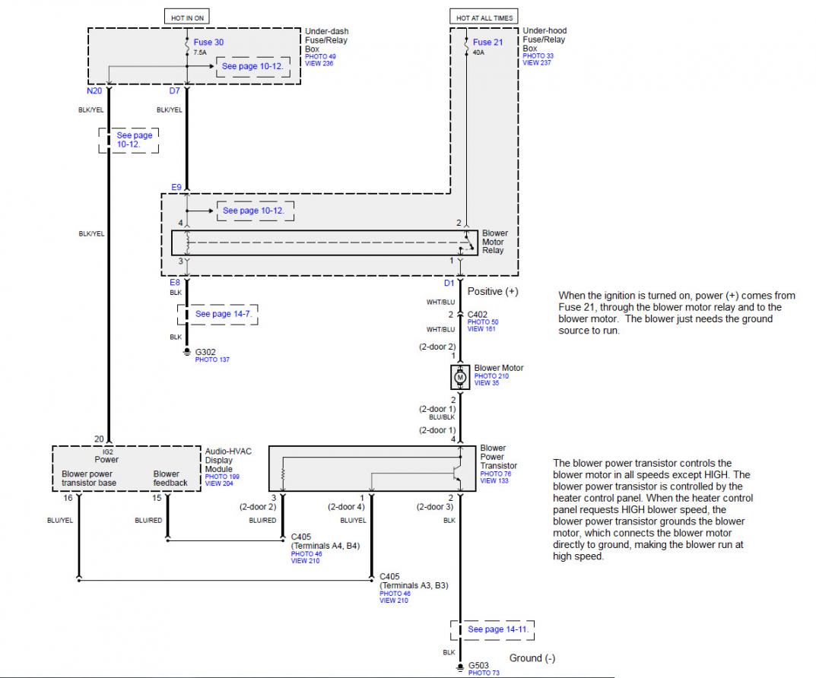Open PHOTO 49 for Under-dash Fuse/Relay Box
Screen dimensions: 816x678
319,56
